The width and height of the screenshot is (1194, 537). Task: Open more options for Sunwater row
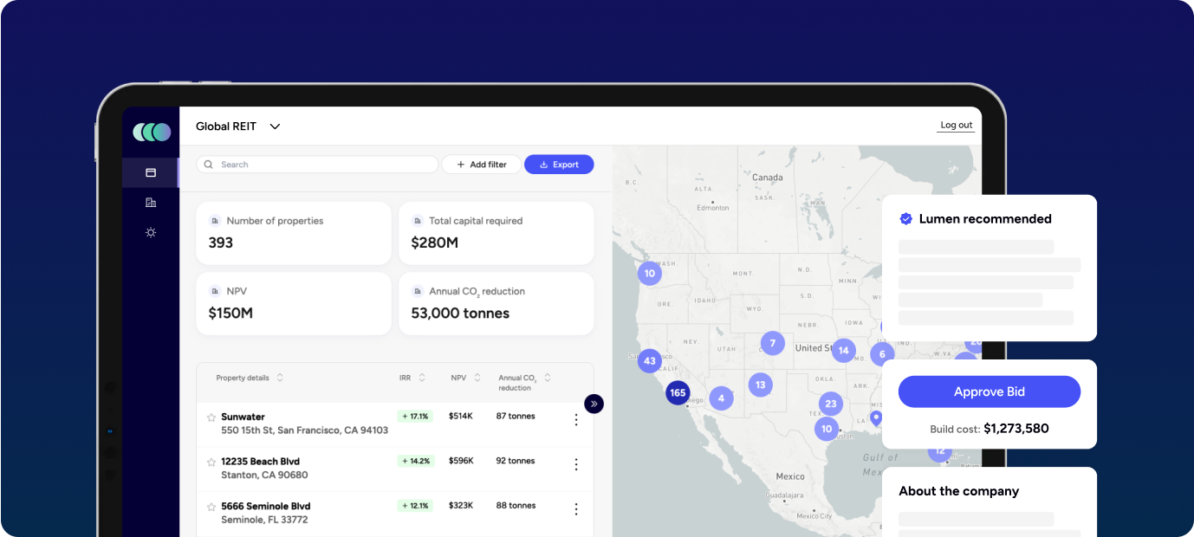pyautogui.click(x=576, y=420)
